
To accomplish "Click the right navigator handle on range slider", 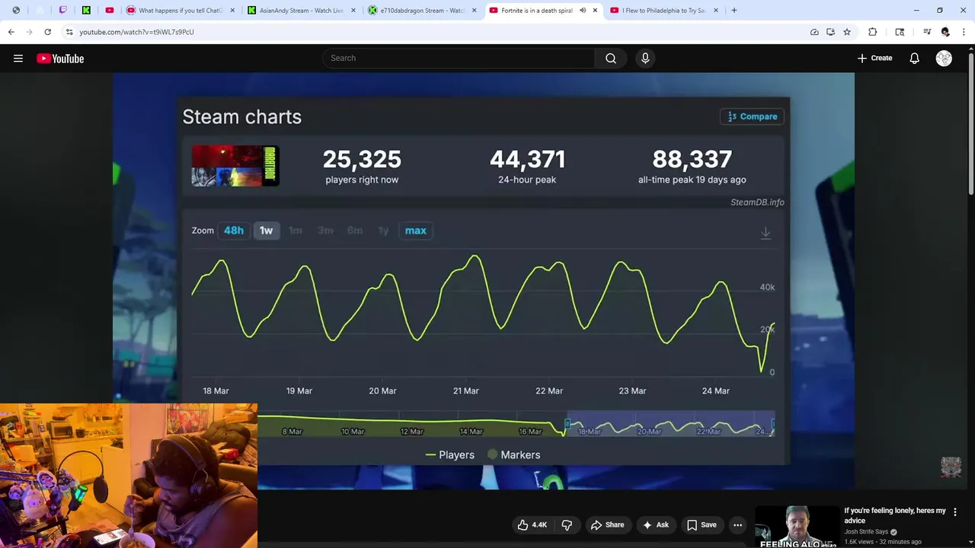I will (773, 424).
